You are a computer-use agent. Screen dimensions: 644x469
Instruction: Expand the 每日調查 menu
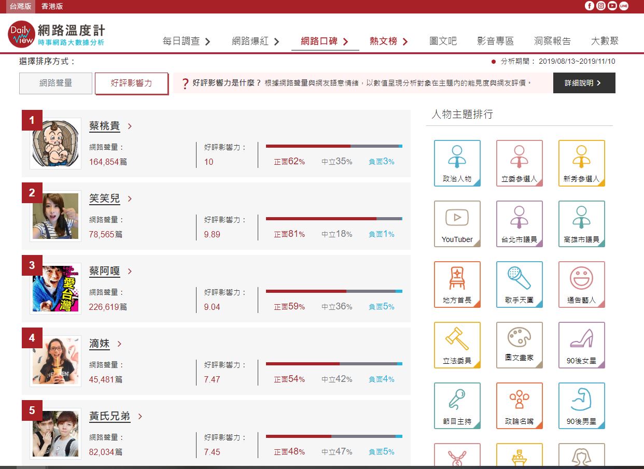pos(186,41)
